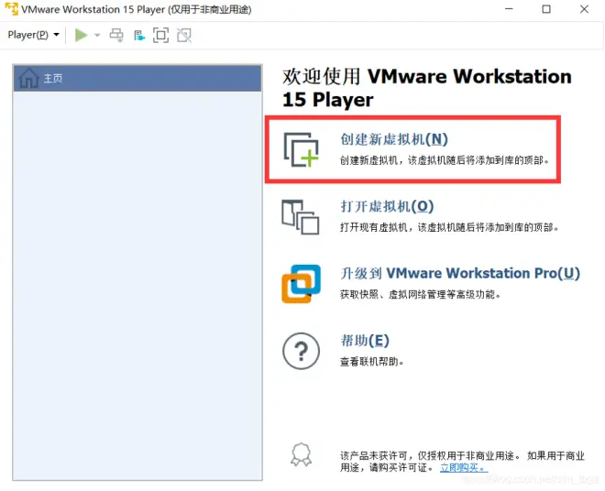Image resolution: width=605 pixels, height=491 pixels.
Task: Click text 创建新虚拟机，该虚拟机随后将添加到库的顶部
Action: (444, 160)
